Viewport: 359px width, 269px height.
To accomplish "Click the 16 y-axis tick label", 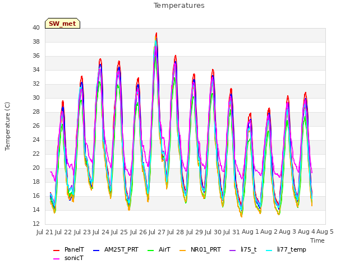I will coord(36,196).
